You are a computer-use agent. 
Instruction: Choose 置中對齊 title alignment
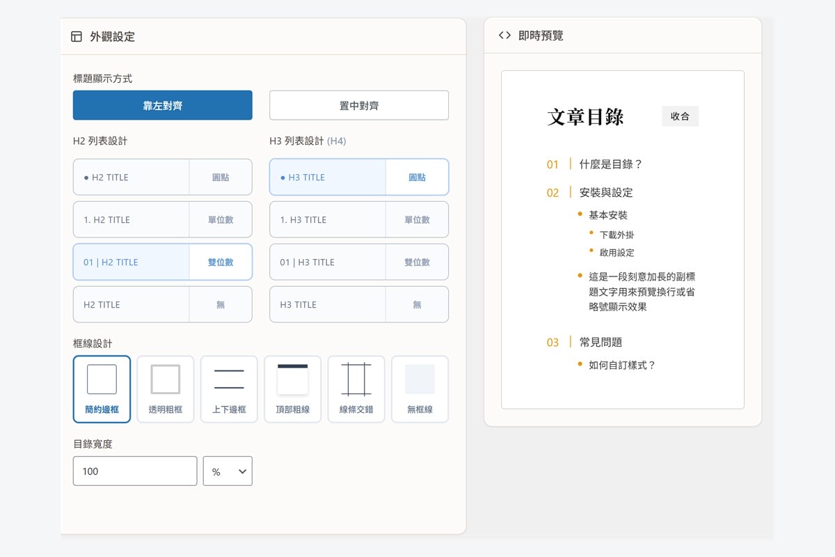point(359,105)
